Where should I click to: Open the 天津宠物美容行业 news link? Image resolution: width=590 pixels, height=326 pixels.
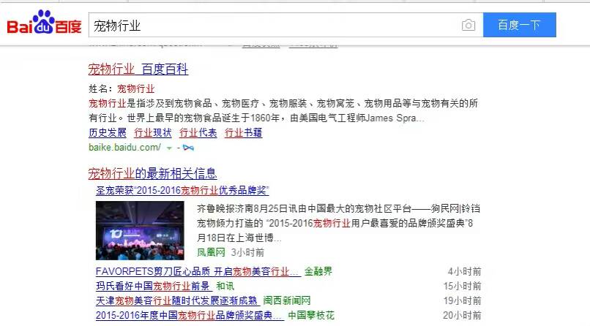[176, 300]
